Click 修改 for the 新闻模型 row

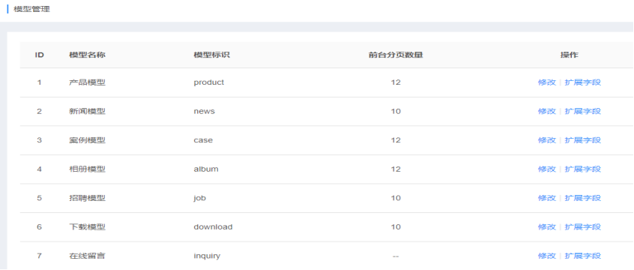546,111
